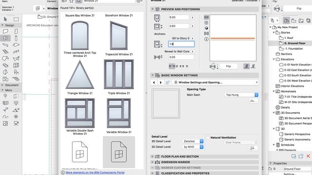Expand Floor Plan and Section panel

coord(153,157)
